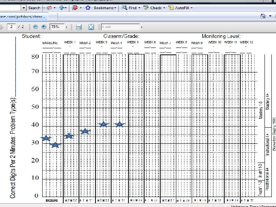The height and width of the screenshot is (207, 276).
Task: Click the Week 1 star data point
Action: pos(69,136)
